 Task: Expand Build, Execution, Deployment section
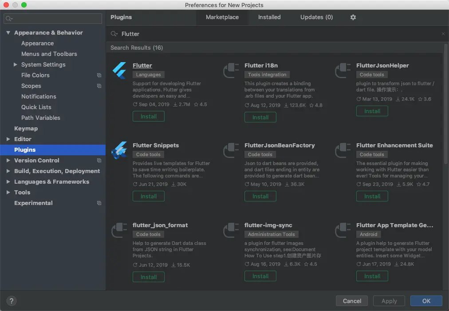click(8, 171)
